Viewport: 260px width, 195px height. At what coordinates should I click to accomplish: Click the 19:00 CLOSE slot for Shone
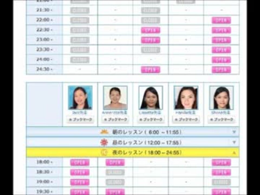tap(221, 182)
